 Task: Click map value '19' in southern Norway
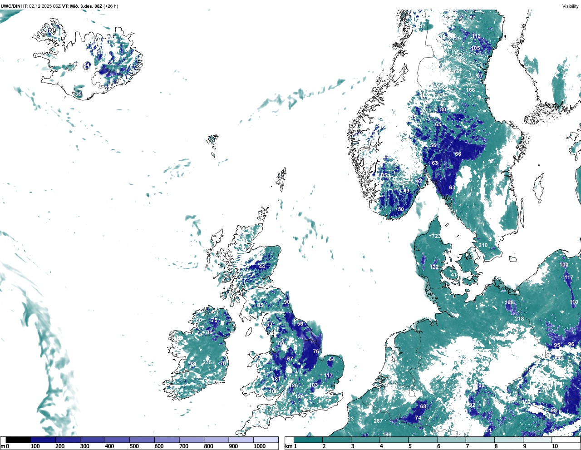tap(406, 191)
